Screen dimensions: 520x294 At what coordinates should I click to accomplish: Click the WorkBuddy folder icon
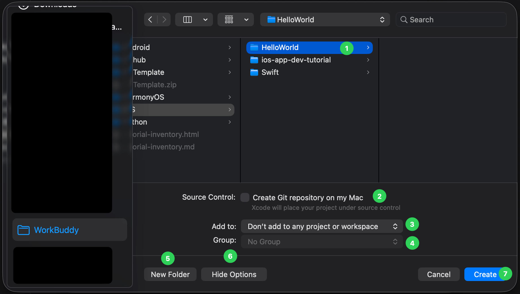click(23, 230)
